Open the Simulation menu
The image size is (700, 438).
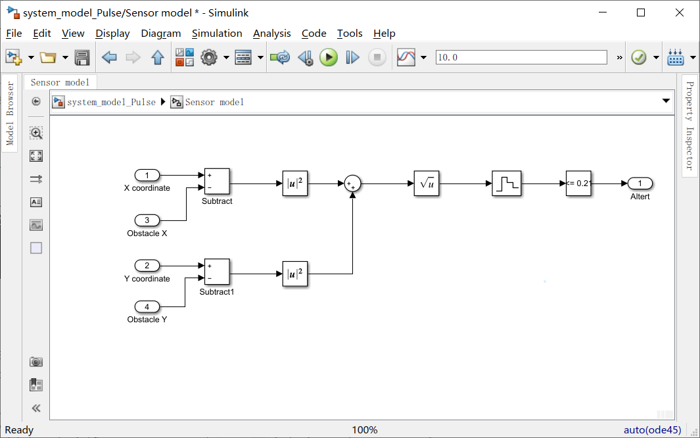click(x=217, y=34)
